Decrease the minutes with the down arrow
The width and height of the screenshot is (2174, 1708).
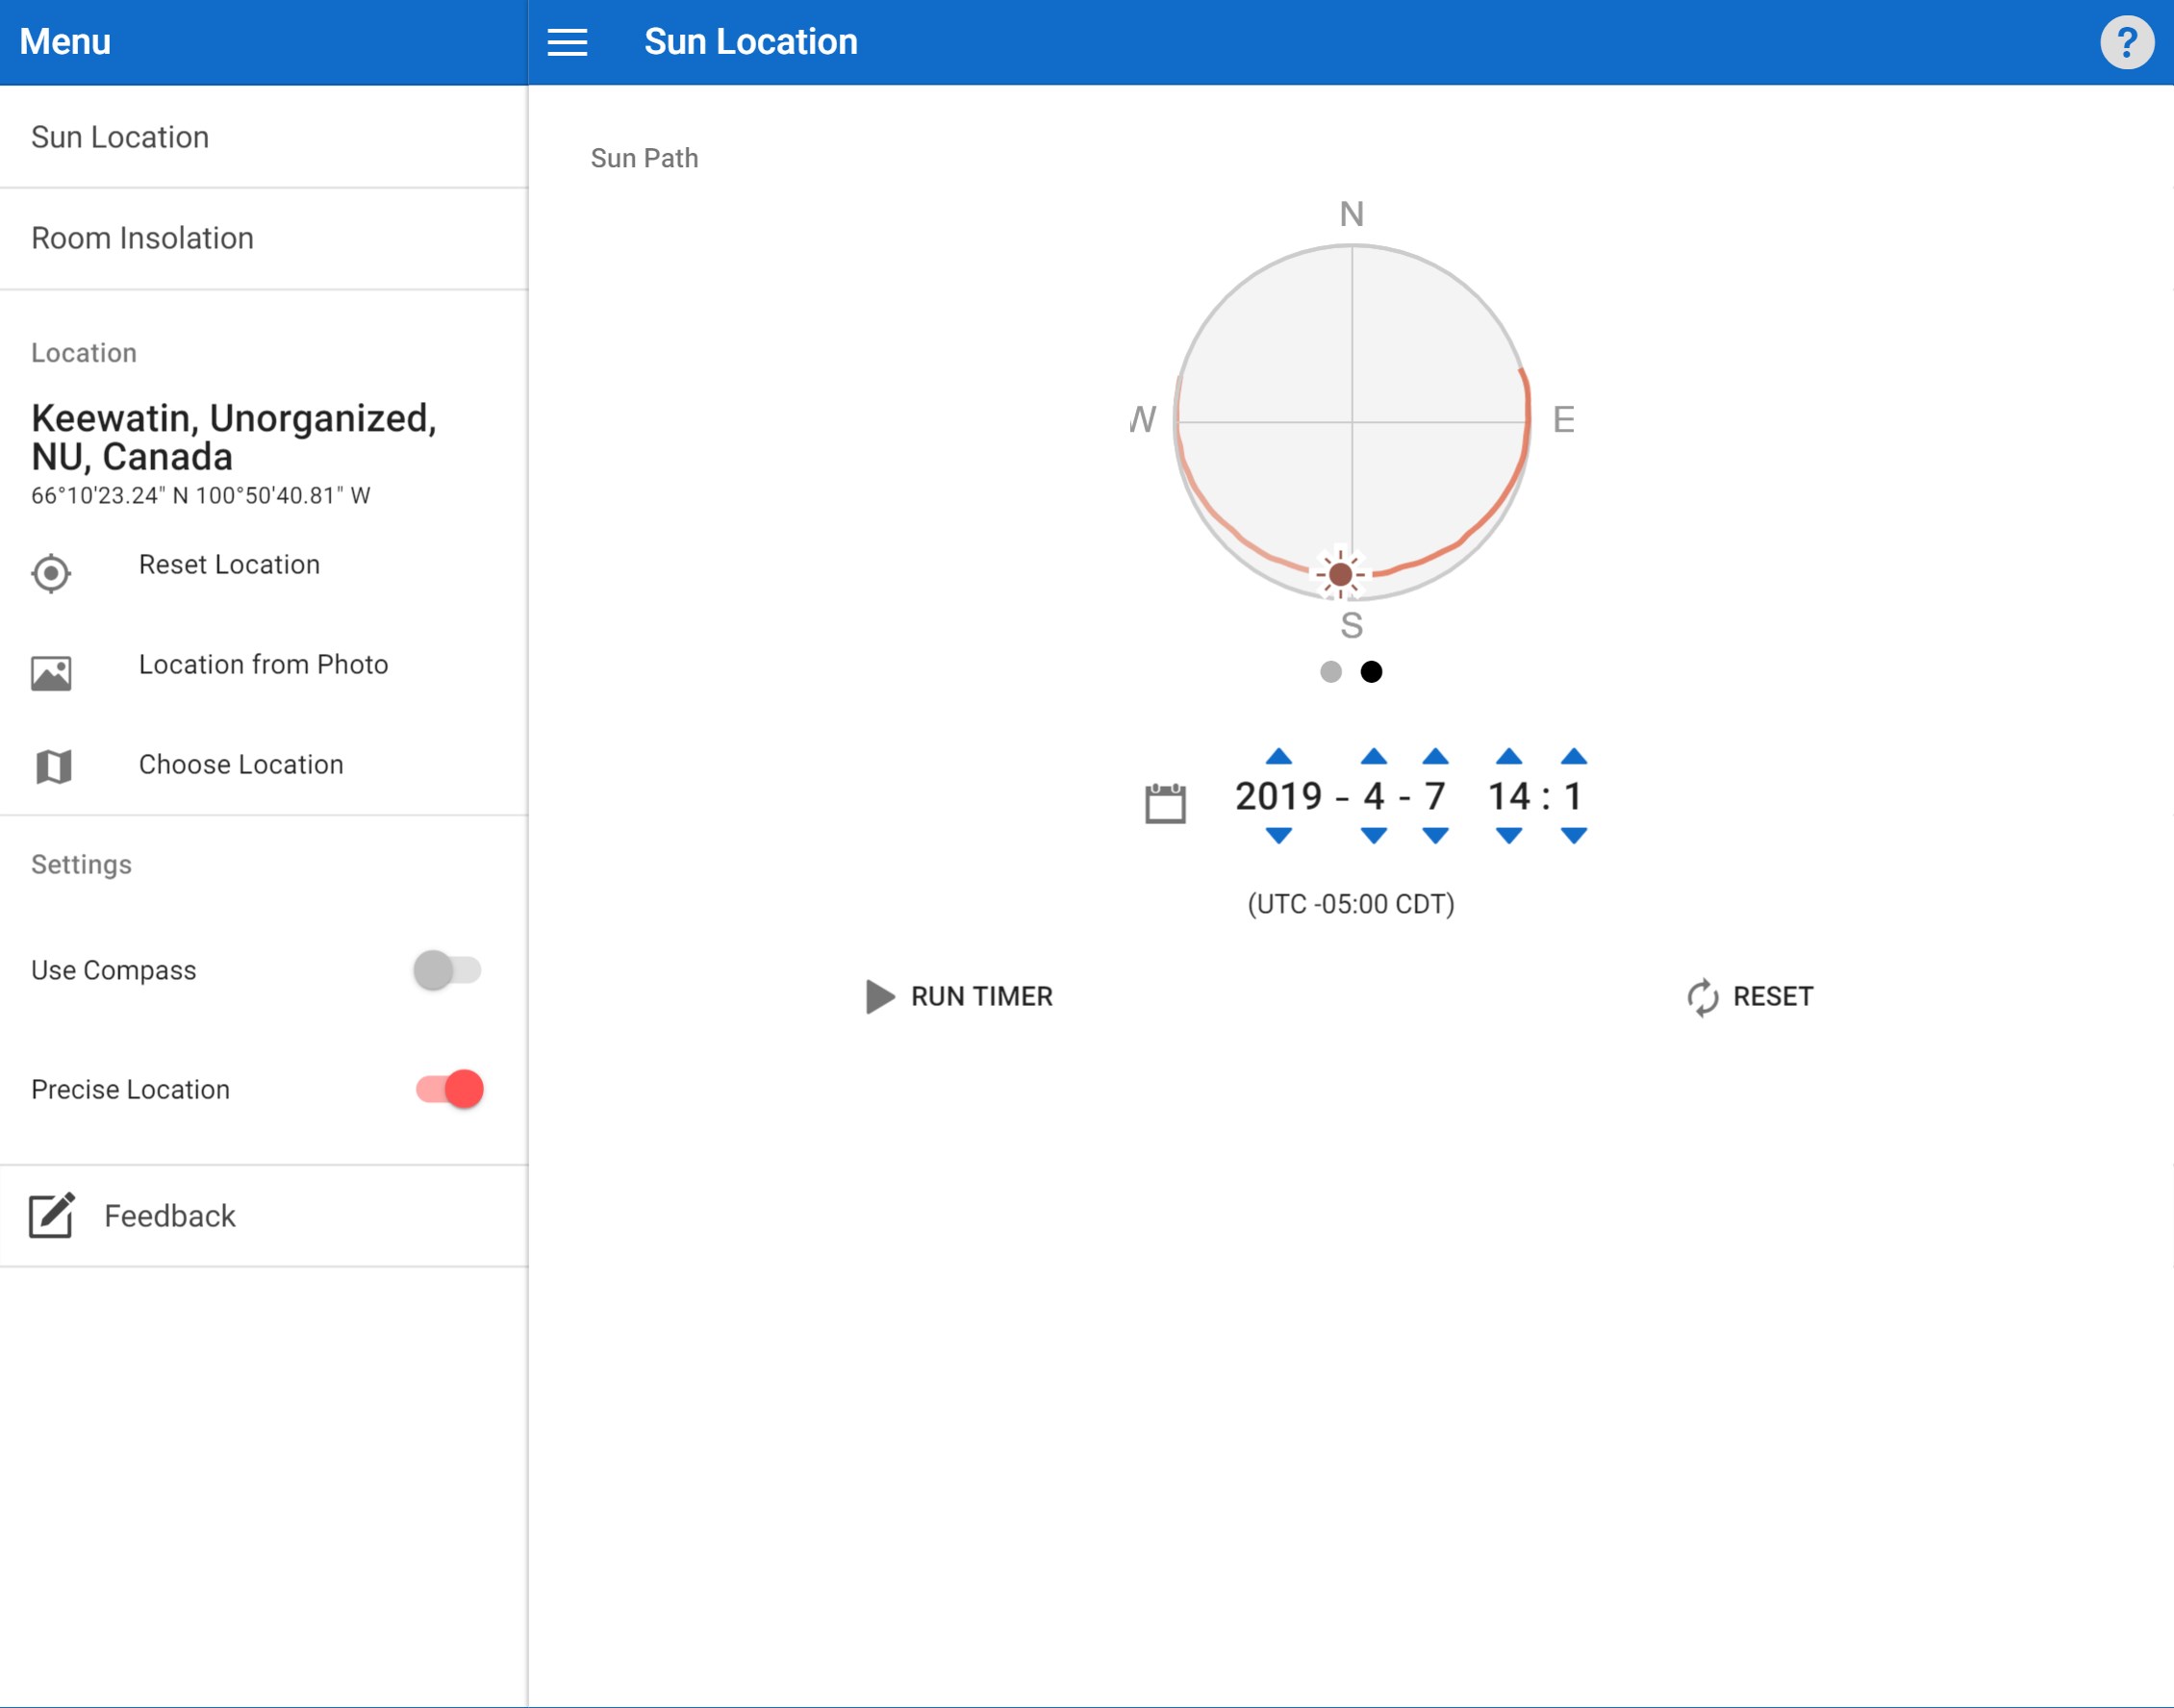pyautogui.click(x=1573, y=835)
